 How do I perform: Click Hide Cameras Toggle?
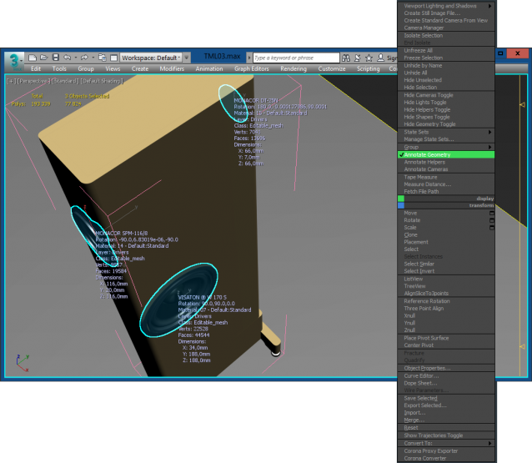click(446, 95)
